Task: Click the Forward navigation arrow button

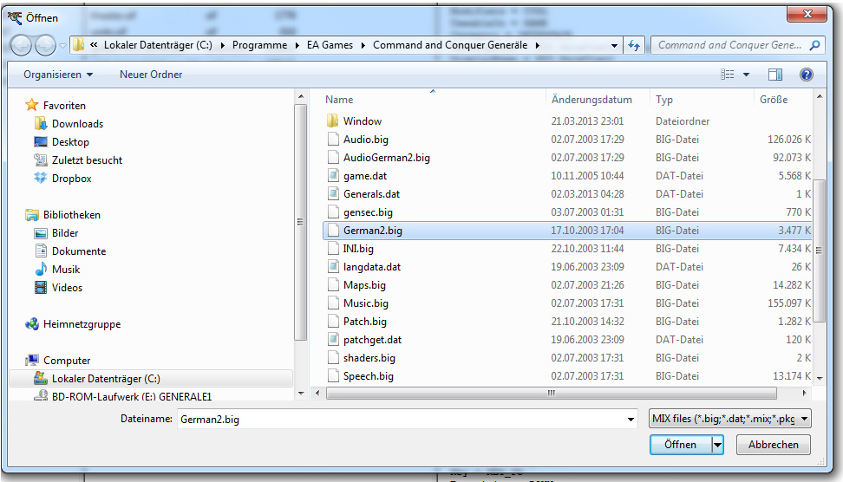Action: (45, 45)
